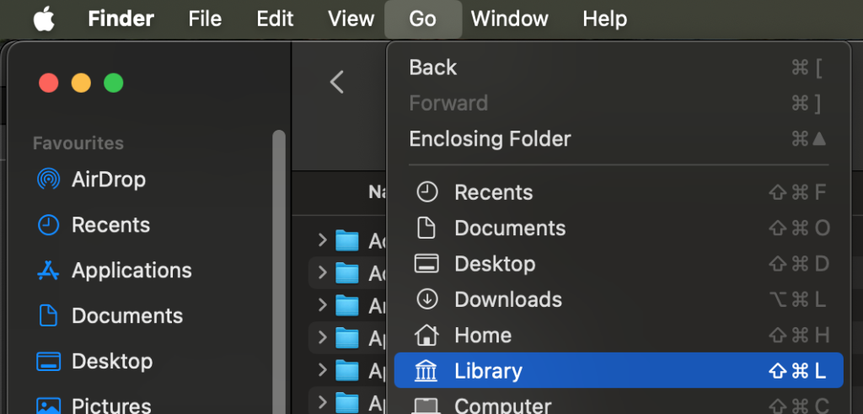Expand the fourth folder row chevron

click(x=323, y=337)
